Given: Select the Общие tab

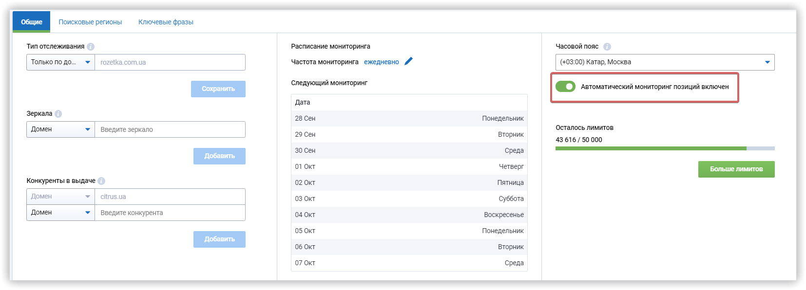Looking at the screenshot, I should 31,21.
